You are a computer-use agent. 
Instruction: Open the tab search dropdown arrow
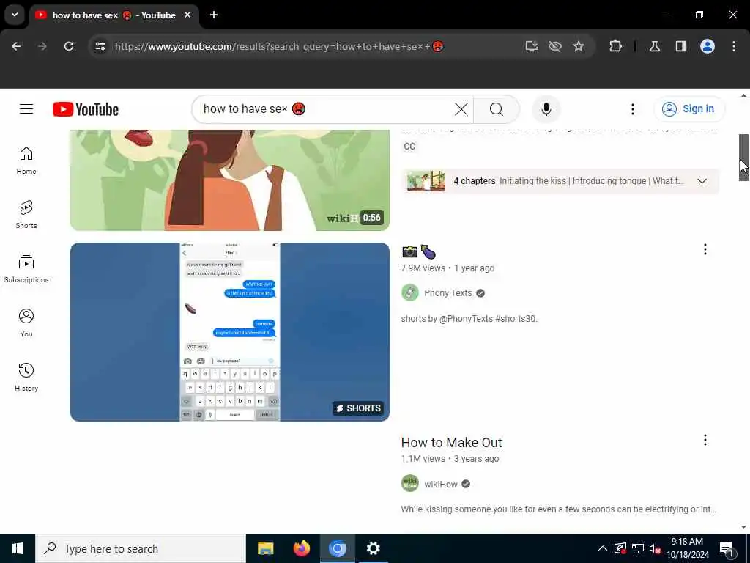pos(15,15)
